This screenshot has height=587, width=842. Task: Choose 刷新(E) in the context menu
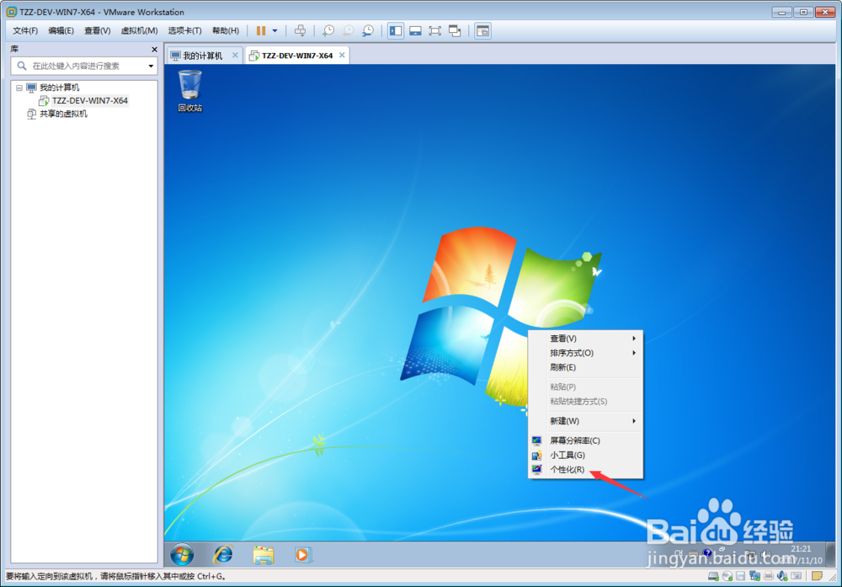pos(586,367)
